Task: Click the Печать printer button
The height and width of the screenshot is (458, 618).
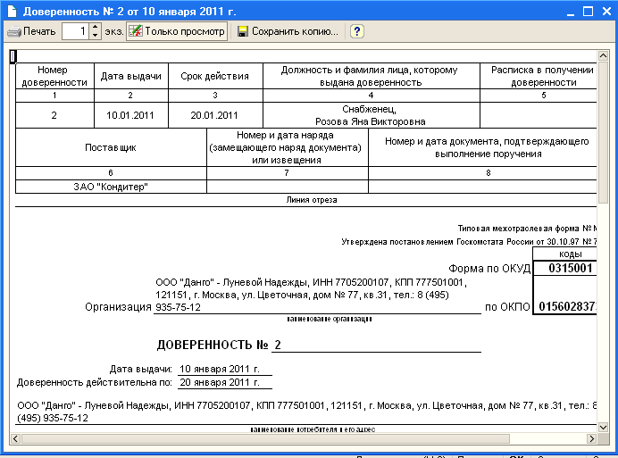Action: coord(31,31)
